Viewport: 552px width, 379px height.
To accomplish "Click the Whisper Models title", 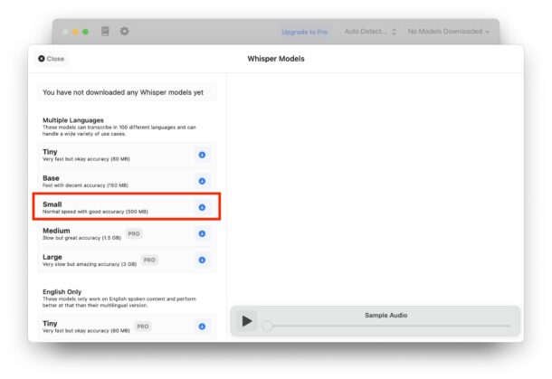I will point(276,59).
